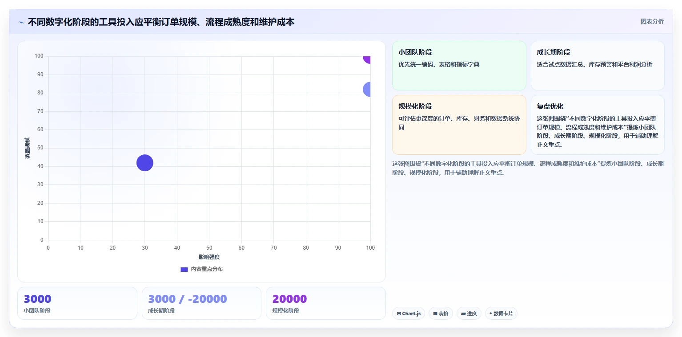Toggle the 内容重点分布 legend color box

(184, 269)
